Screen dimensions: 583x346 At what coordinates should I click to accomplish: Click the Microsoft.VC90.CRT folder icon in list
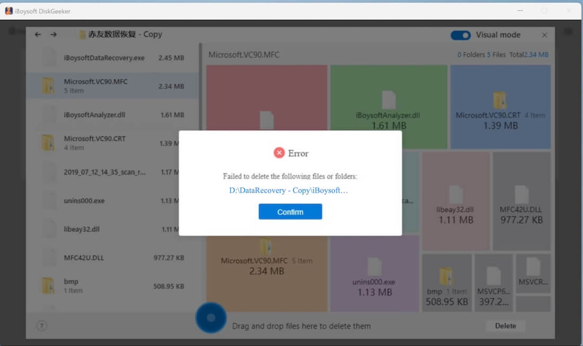48,143
